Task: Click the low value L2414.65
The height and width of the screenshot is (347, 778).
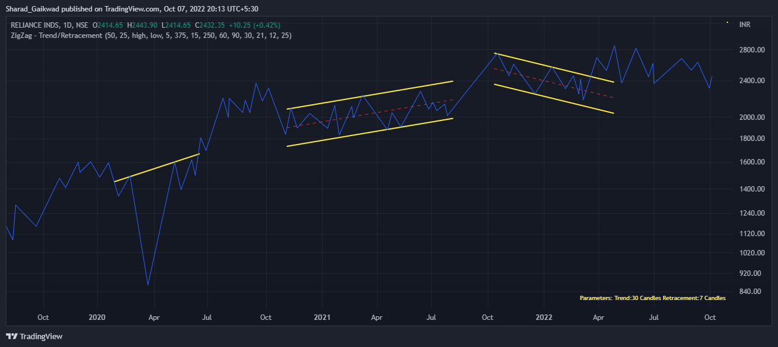Action: coord(176,25)
